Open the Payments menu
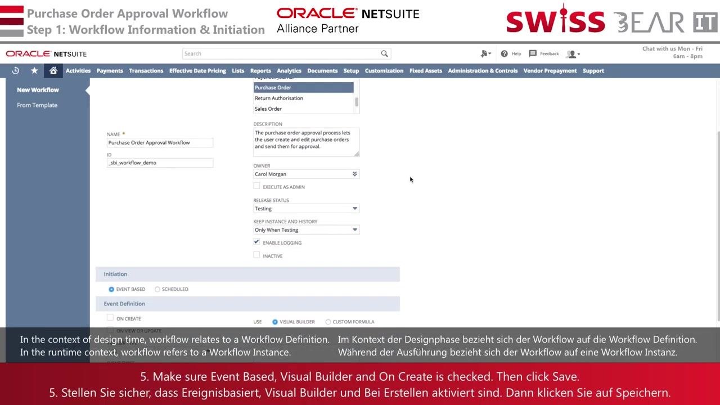The image size is (720, 405). pyautogui.click(x=110, y=71)
